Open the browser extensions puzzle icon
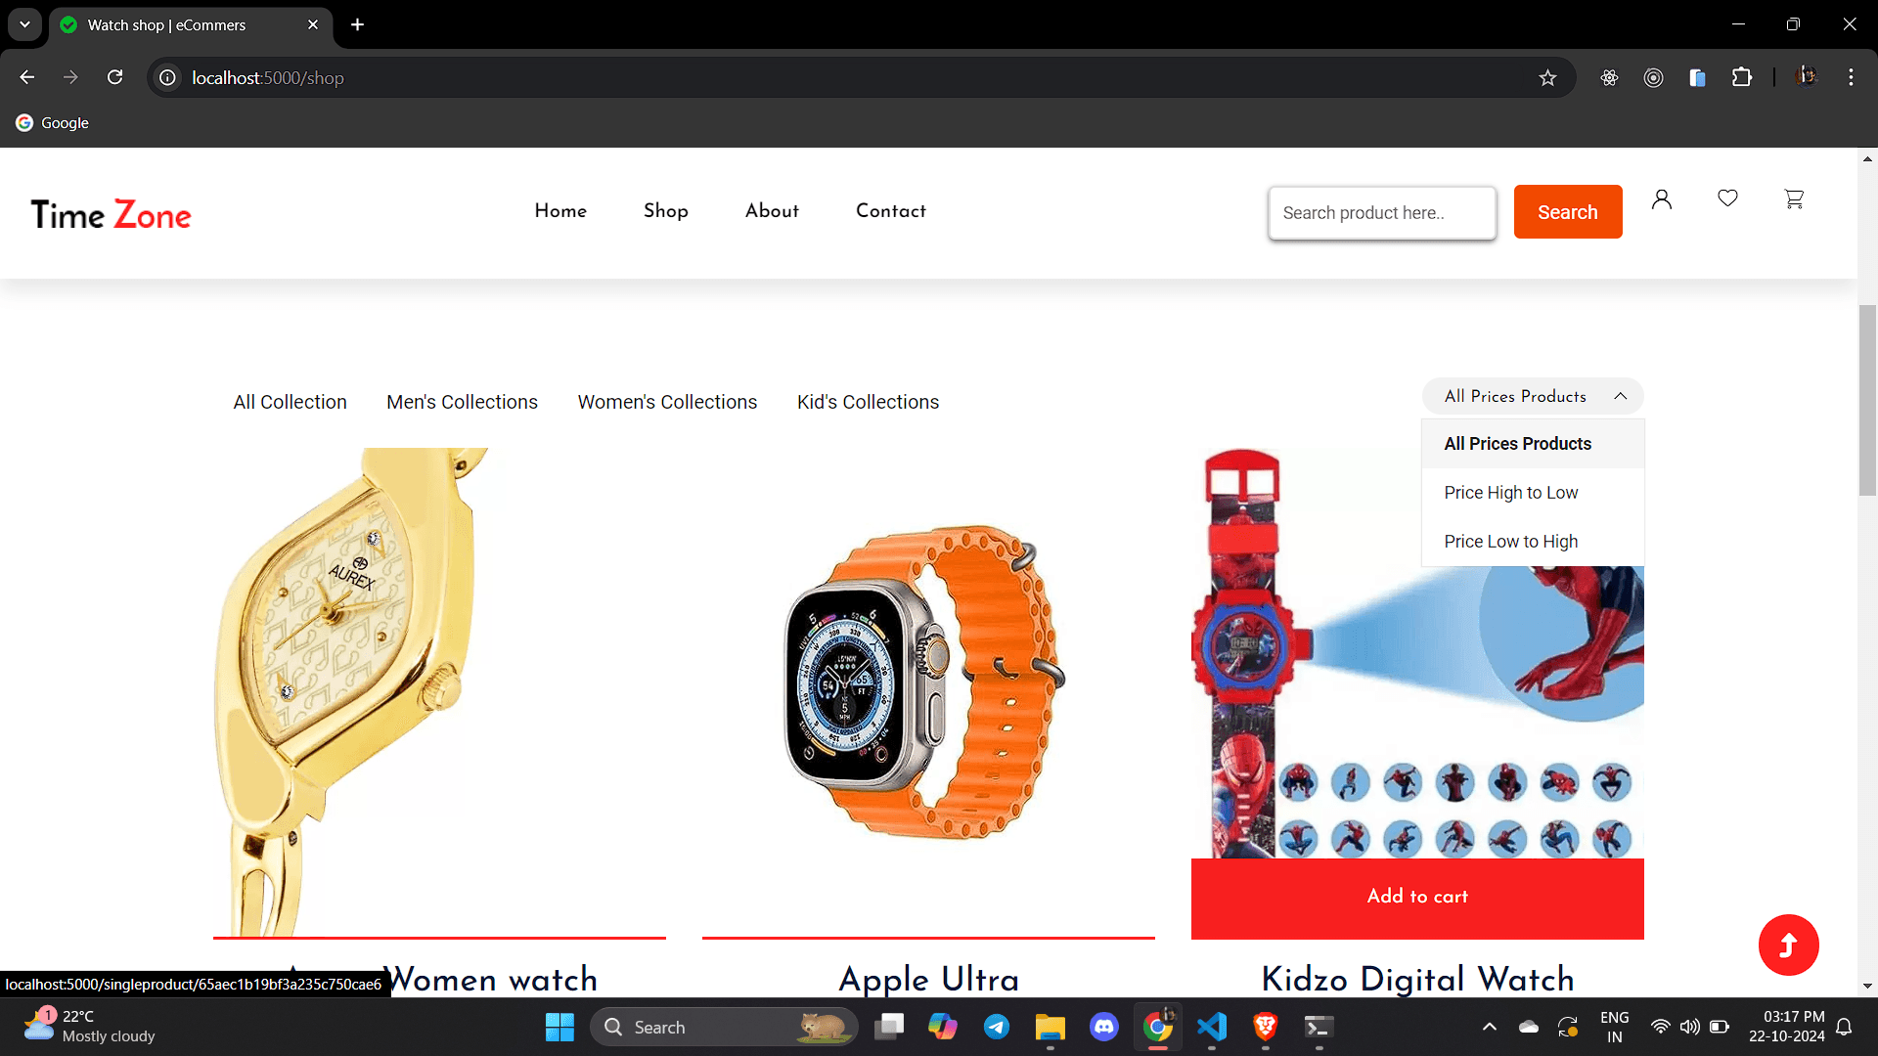Image resolution: width=1878 pixels, height=1056 pixels. tap(1742, 77)
